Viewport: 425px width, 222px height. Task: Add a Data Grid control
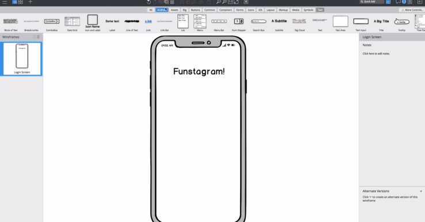coord(72,24)
